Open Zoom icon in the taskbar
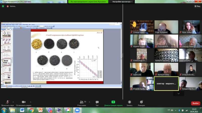This screenshot has width=202, height=113. pos(77,110)
